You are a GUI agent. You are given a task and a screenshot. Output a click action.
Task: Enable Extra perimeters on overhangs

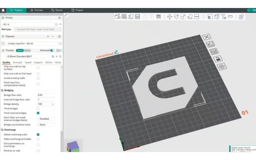coord(38,145)
